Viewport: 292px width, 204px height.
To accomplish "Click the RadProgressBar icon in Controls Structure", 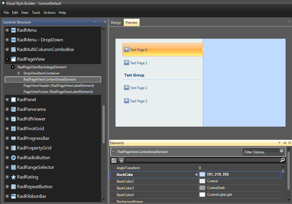I will point(13,138).
